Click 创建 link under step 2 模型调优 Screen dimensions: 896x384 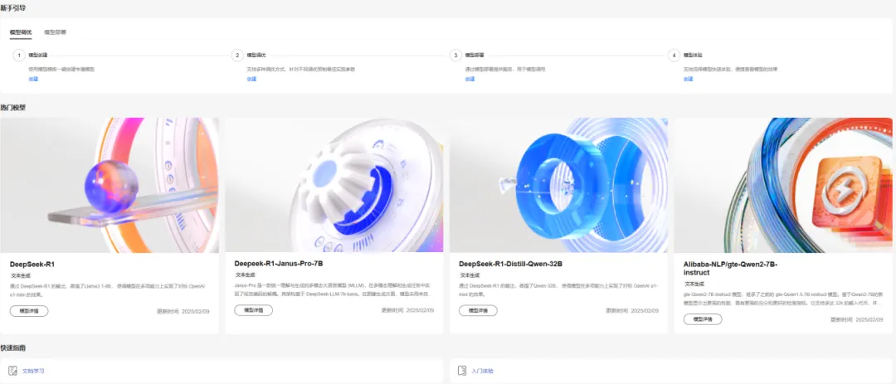pyautogui.click(x=251, y=79)
